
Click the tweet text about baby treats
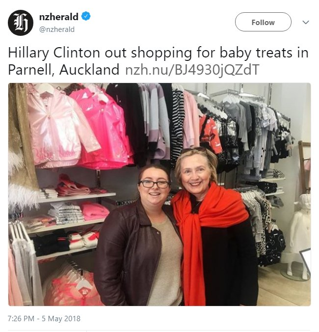pos(158,61)
